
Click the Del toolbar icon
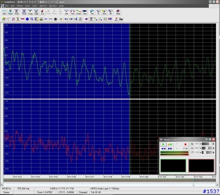[66, 12]
